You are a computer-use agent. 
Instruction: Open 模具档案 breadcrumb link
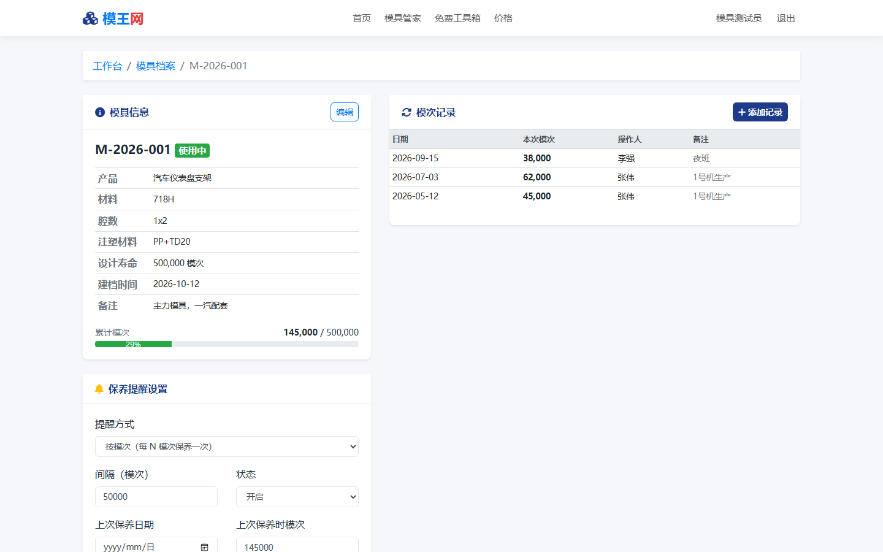click(156, 66)
